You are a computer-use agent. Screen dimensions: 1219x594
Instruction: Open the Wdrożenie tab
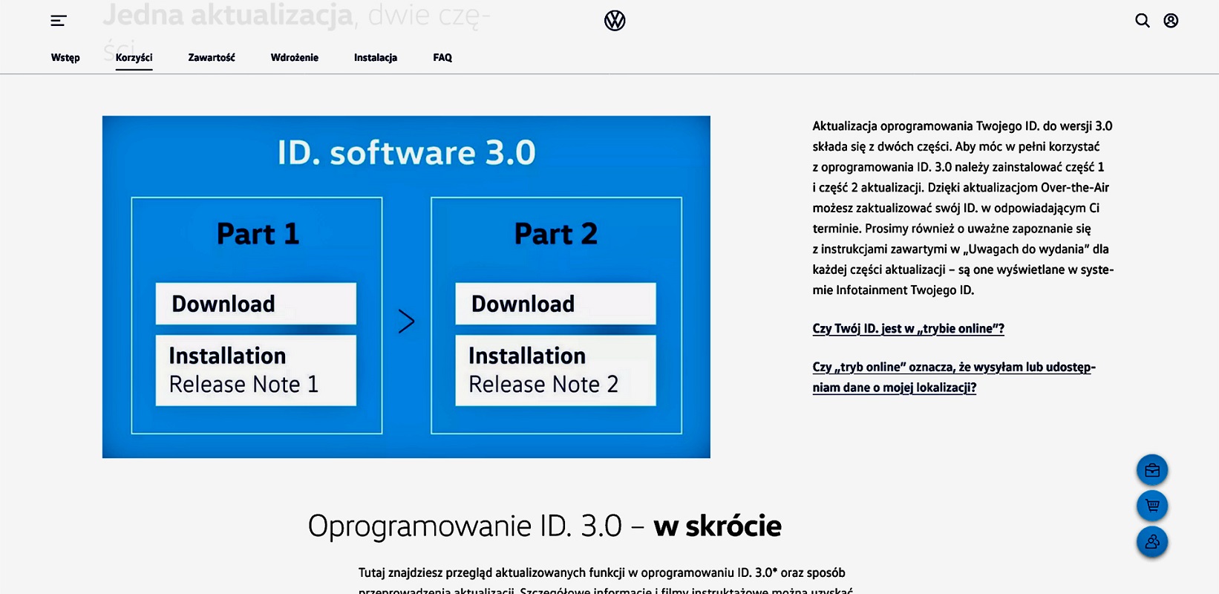click(x=295, y=58)
